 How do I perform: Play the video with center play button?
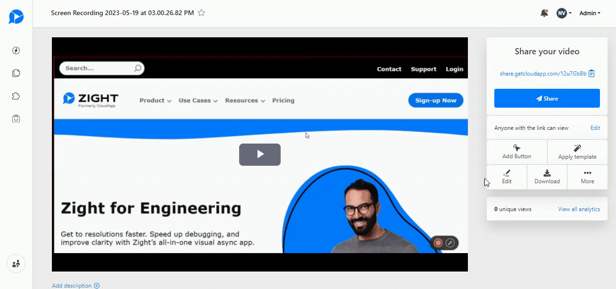click(260, 154)
